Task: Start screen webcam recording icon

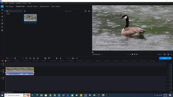Action: (56, 58)
